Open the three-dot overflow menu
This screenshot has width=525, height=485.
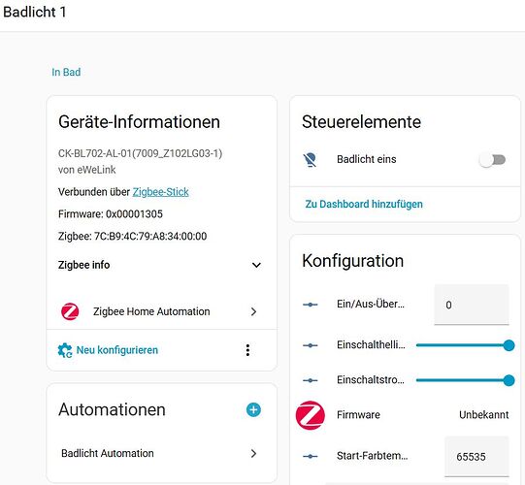click(247, 350)
